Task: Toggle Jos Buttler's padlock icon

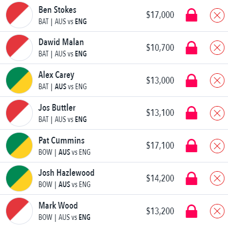Action: click(x=192, y=113)
